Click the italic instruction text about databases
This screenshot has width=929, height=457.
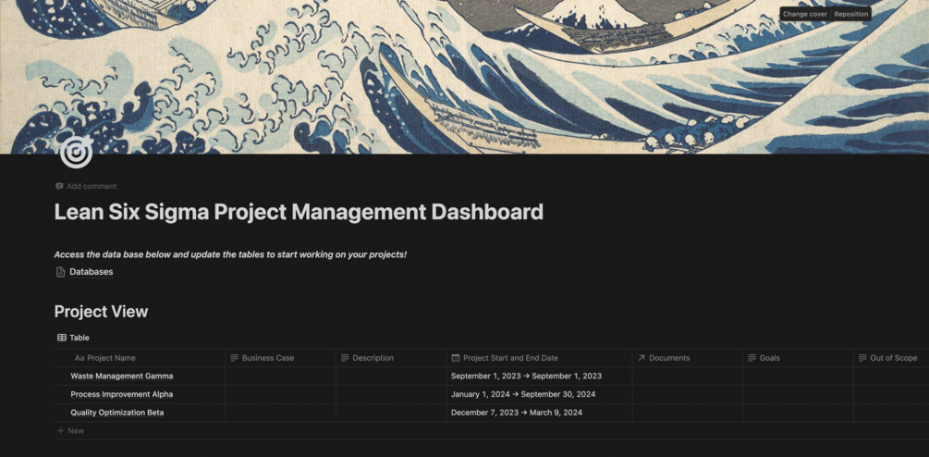click(230, 254)
